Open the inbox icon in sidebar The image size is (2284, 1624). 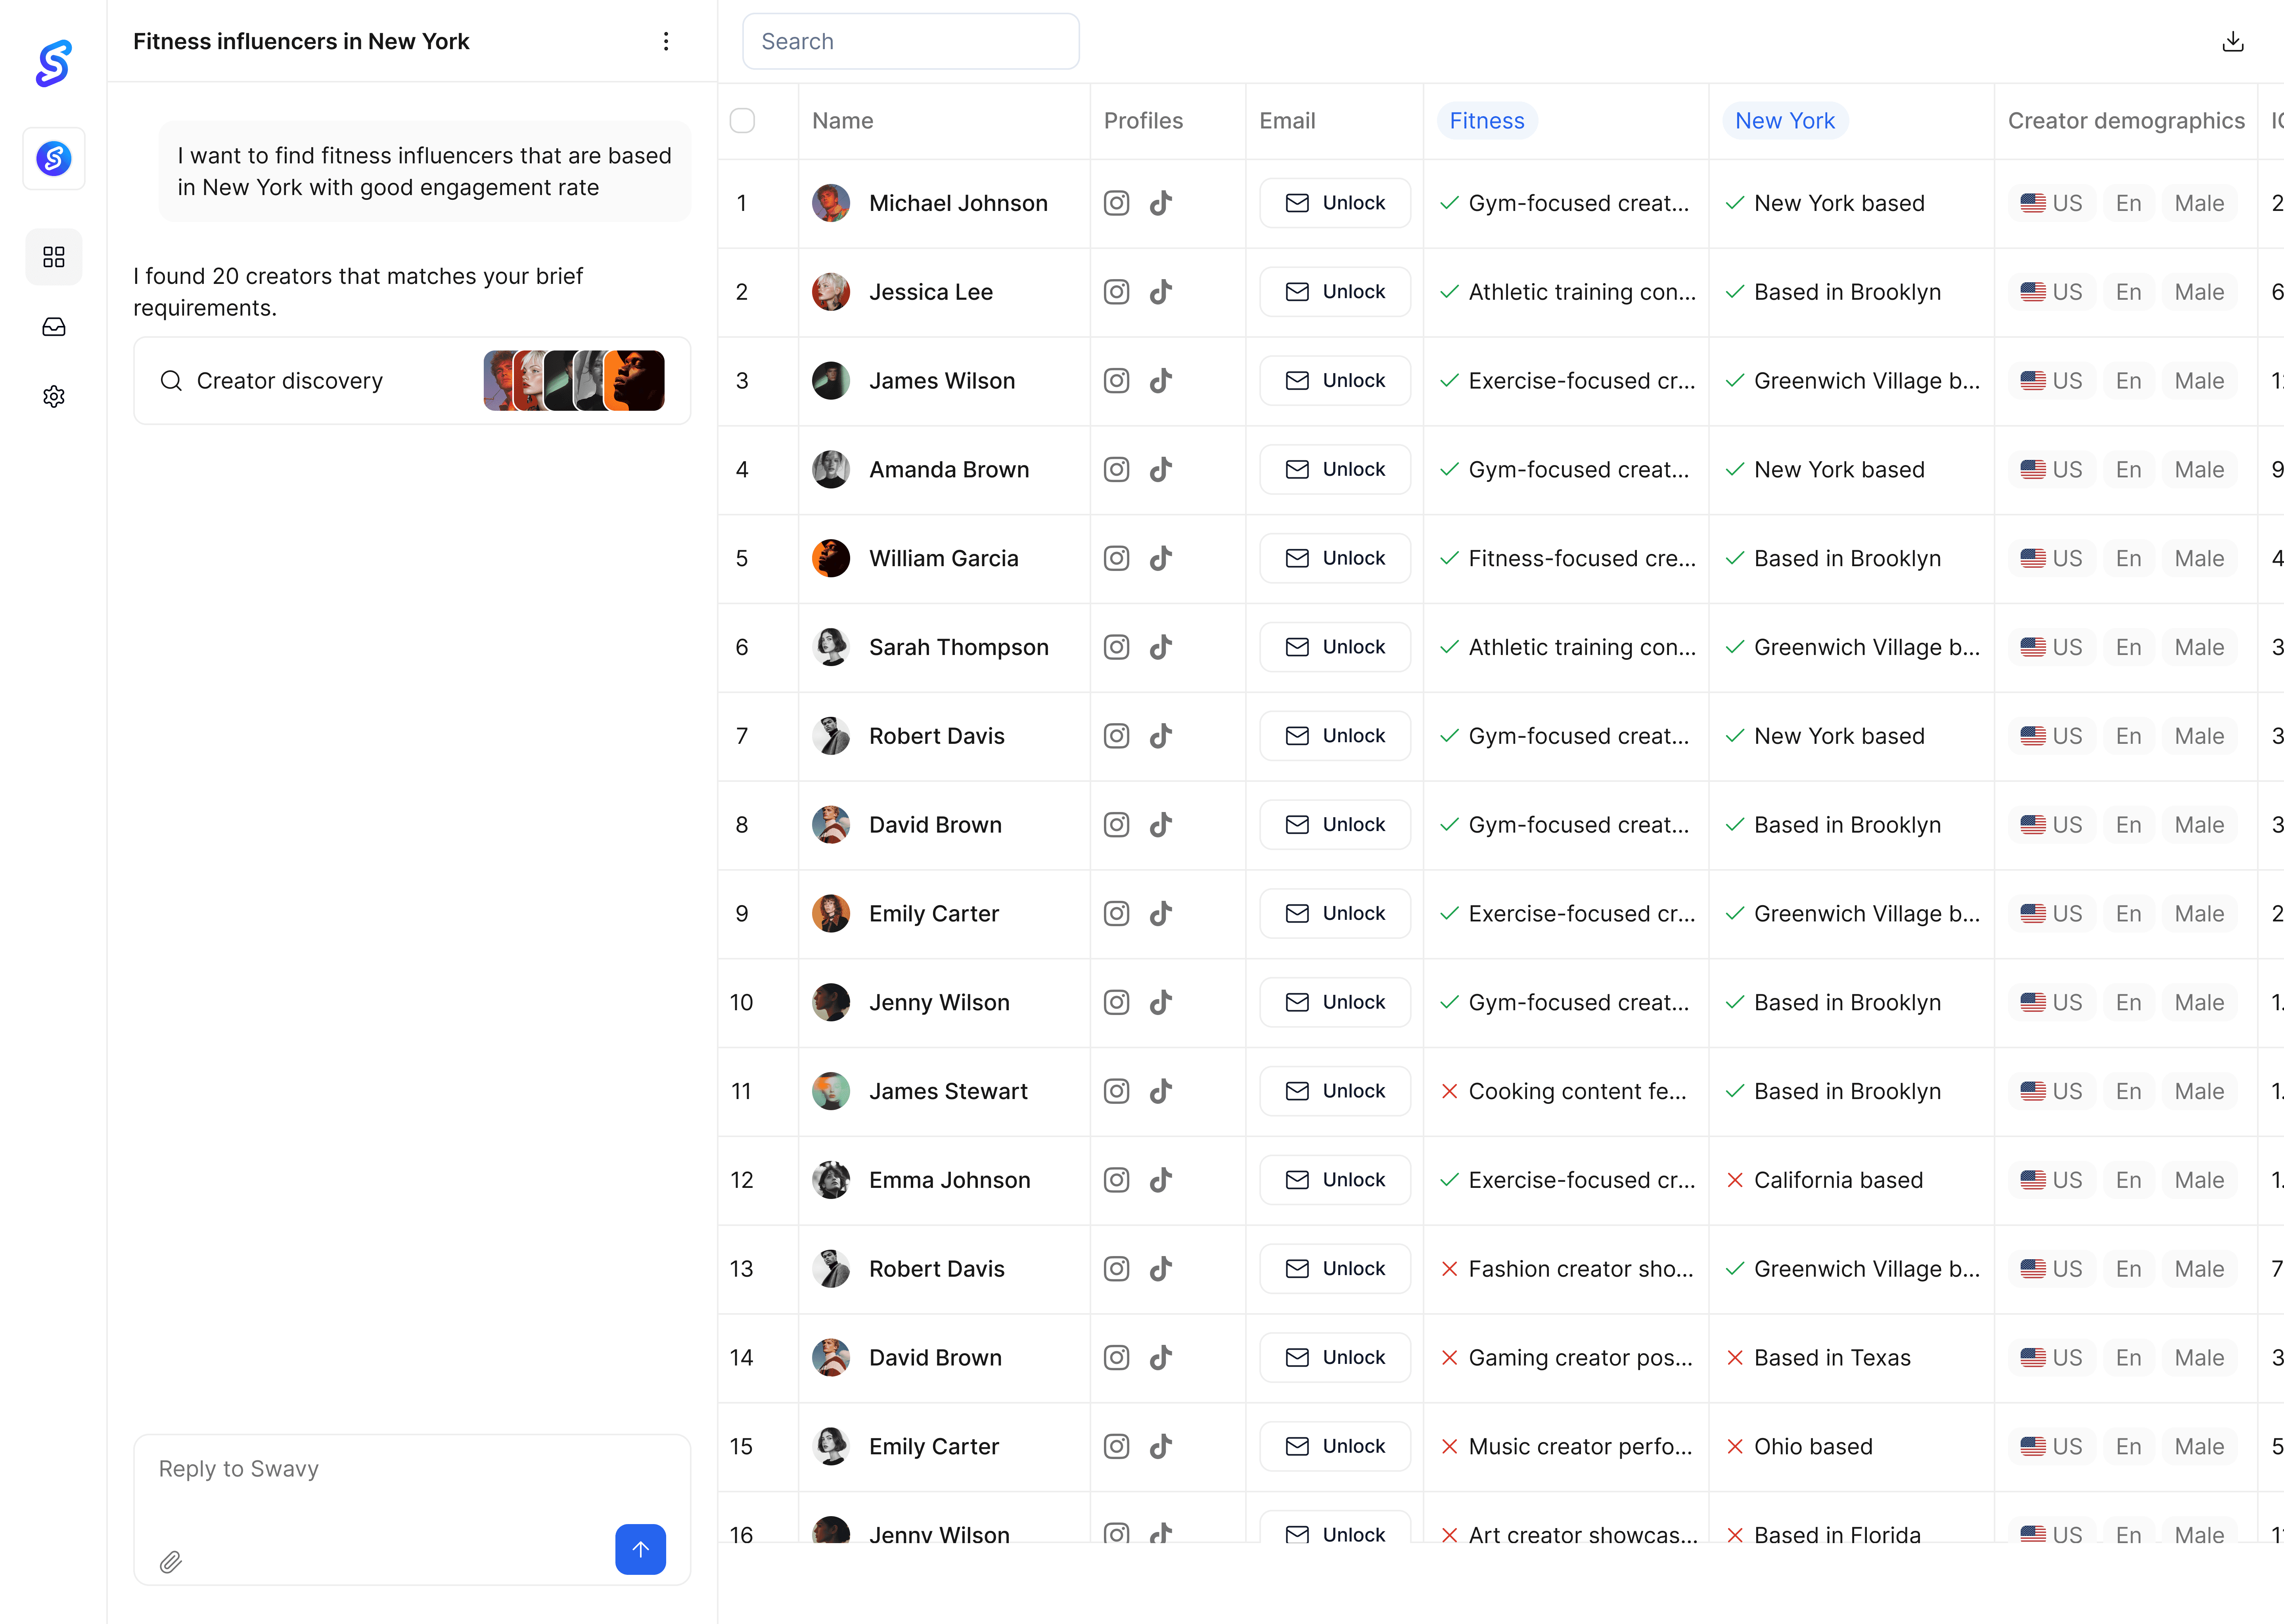(54, 327)
